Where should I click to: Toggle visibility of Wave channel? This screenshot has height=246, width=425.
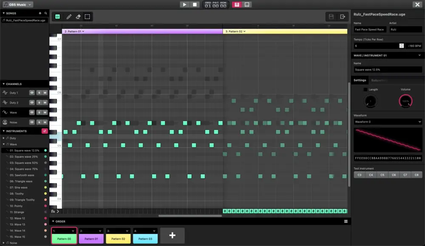[x=32, y=112]
